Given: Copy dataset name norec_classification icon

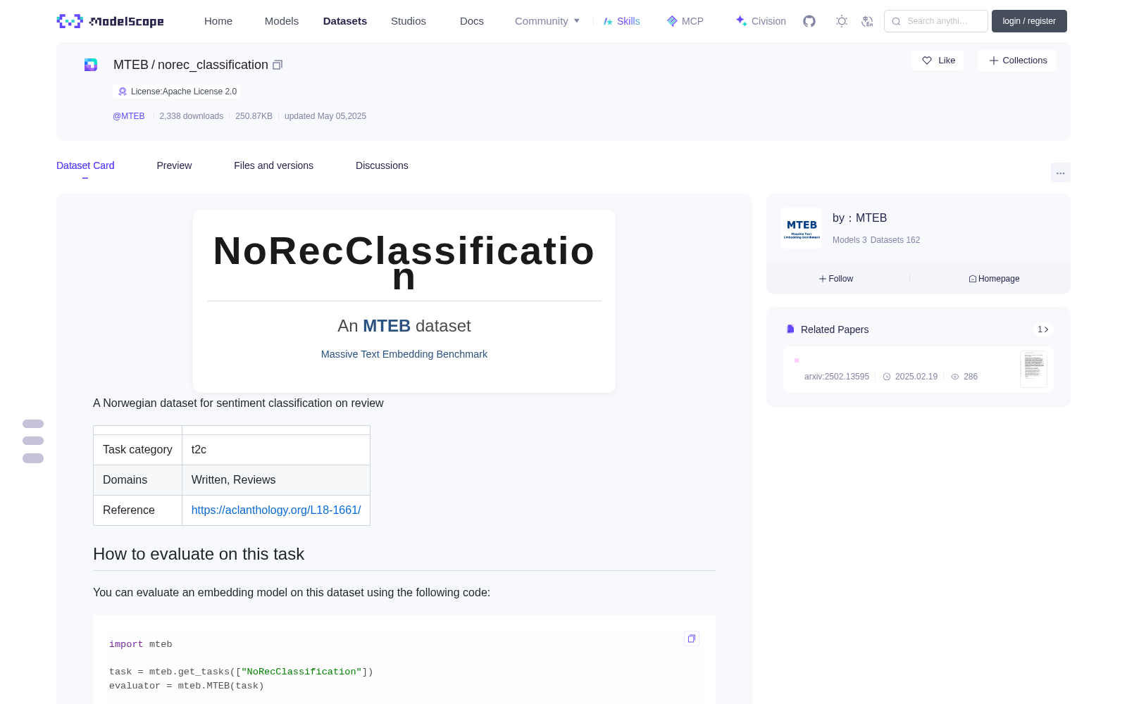Looking at the screenshot, I should click(278, 65).
